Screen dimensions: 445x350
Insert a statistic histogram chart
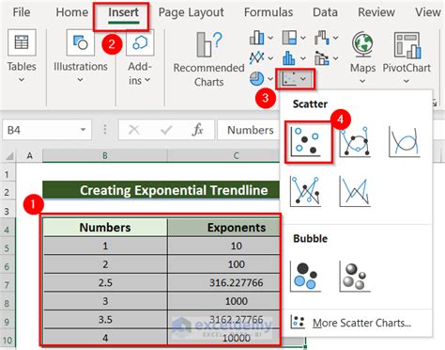click(x=289, y=58)
